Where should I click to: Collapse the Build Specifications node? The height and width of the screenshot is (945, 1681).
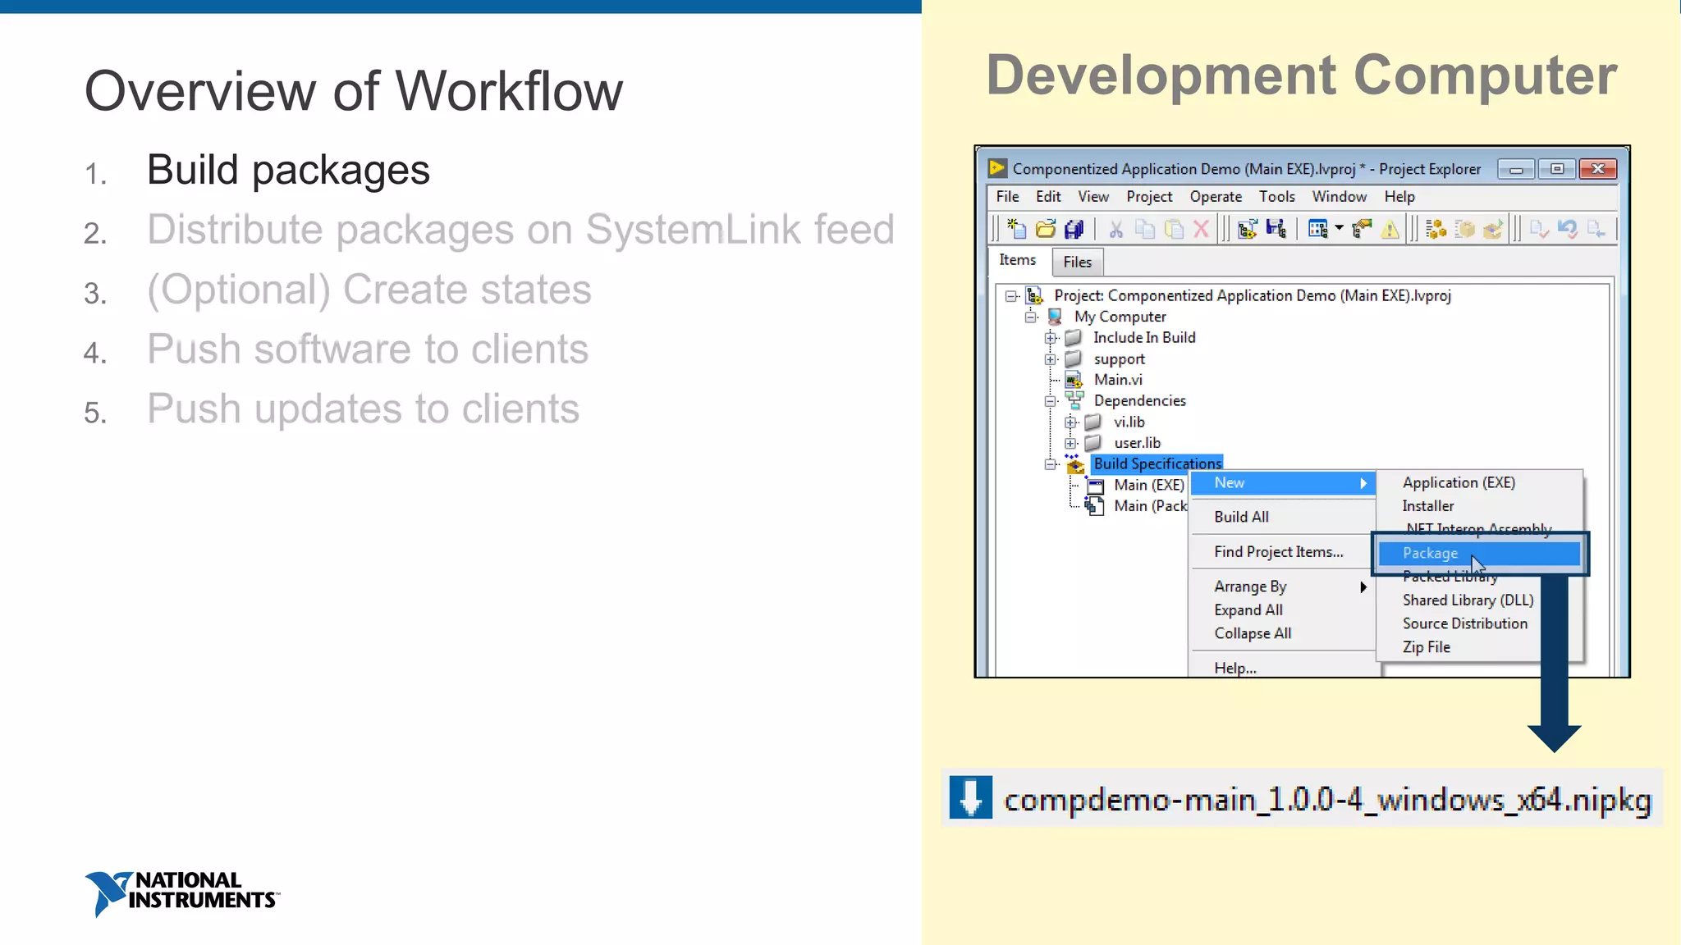click(1051, 464)
